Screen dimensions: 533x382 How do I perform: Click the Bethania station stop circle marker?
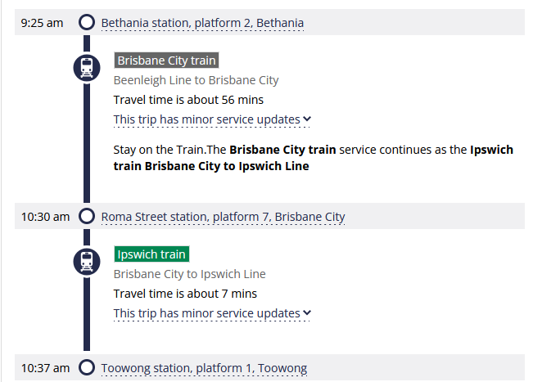pyautogui.click(x=87, y=22)
